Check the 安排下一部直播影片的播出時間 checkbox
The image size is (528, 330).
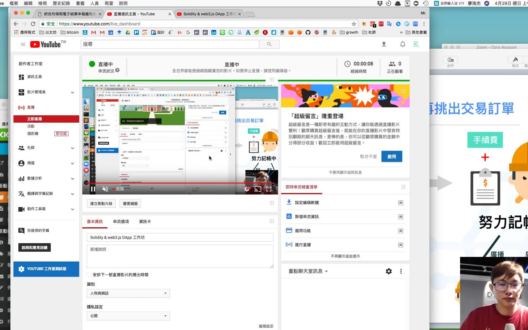tap(89, 275)
